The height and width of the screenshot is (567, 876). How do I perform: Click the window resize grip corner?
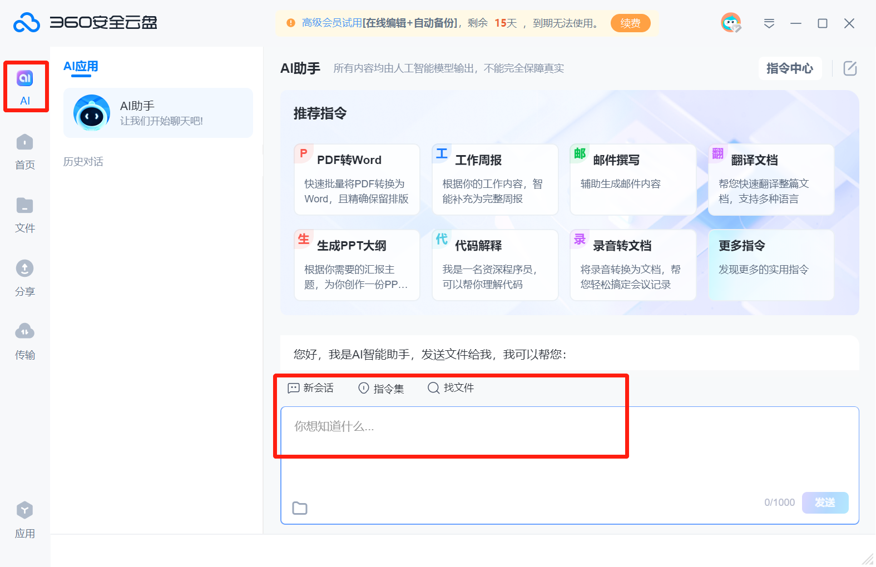[868, 559]
